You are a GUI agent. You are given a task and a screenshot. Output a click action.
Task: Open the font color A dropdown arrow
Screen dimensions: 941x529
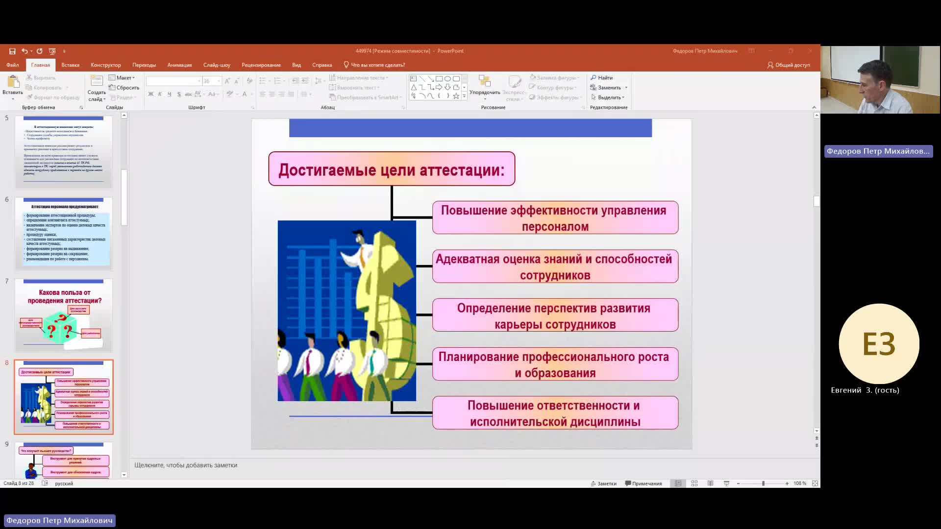[x=252, y=94]
